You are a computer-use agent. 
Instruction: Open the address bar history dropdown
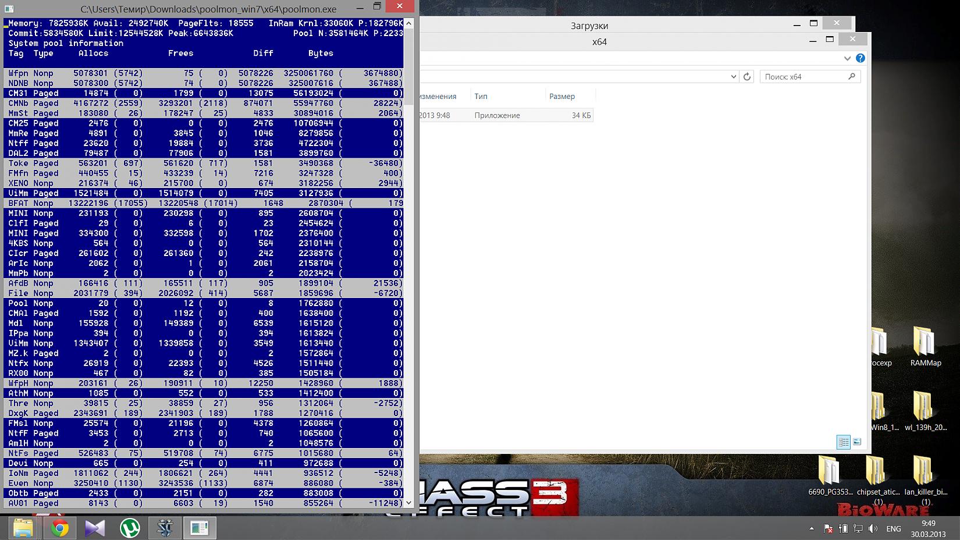tap(733, 77)
